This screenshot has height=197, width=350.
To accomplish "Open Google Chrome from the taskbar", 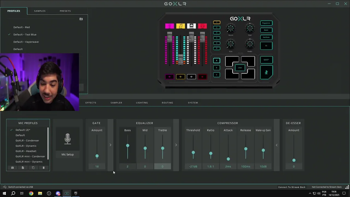I will coord(31,193).
